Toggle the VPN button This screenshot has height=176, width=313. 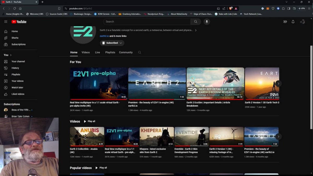[x=302, y=8]
